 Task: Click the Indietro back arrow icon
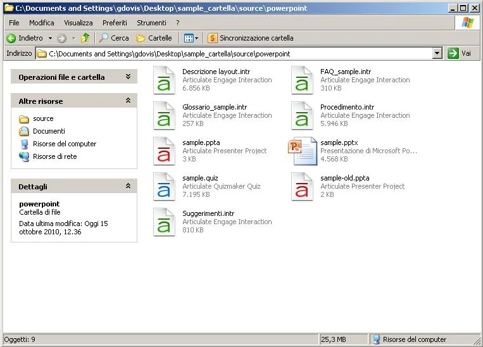click(11, 38)
